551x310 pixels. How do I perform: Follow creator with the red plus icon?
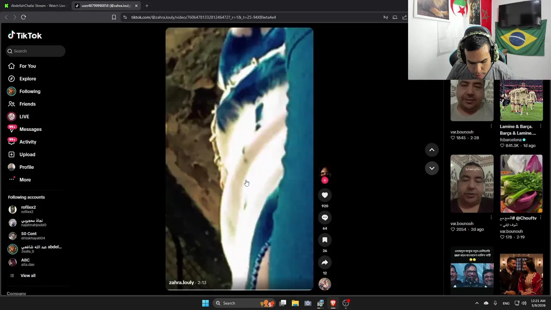(325, 180)
